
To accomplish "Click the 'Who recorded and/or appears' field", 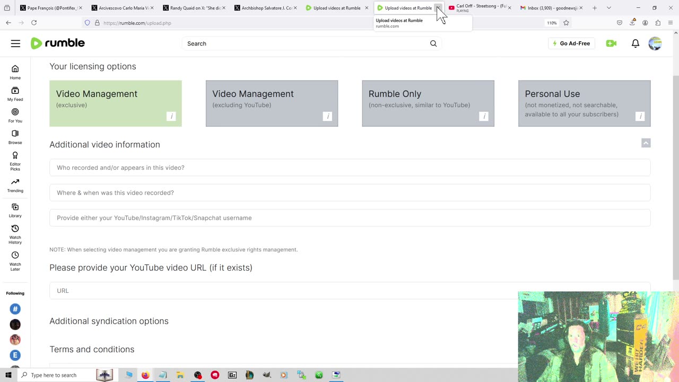I will click(x=350, y=168).
